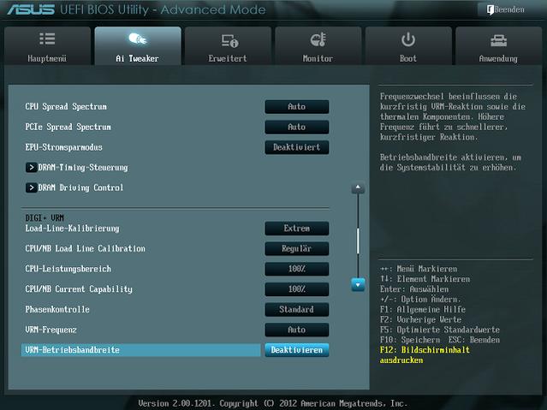Click the F12 Bildschirminhalt ausdrucken hint
547x410 pixels.
425,355
